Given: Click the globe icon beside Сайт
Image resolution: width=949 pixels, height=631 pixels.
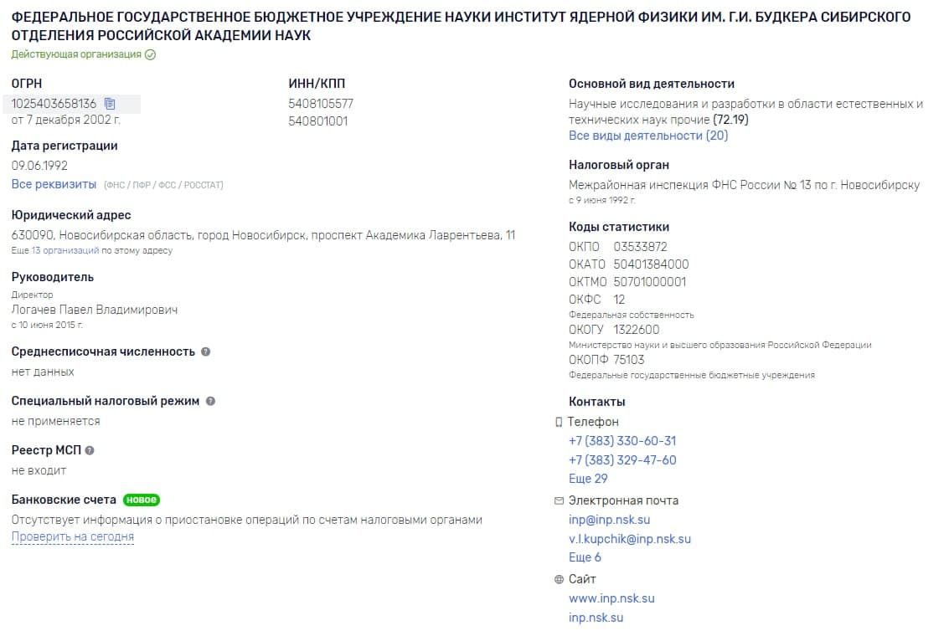Looking at the screenshot, I should (559, 579).
